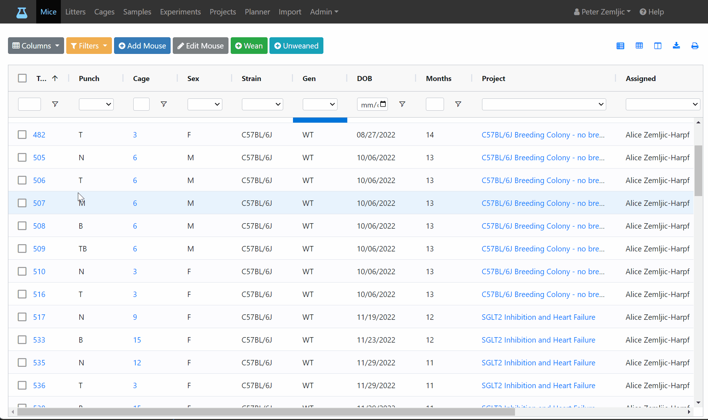
Task: Open the Months column filter funnel
Action: pos(458,104)
